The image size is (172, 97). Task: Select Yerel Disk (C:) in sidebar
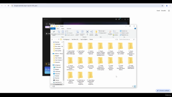(x=58, y=82)
